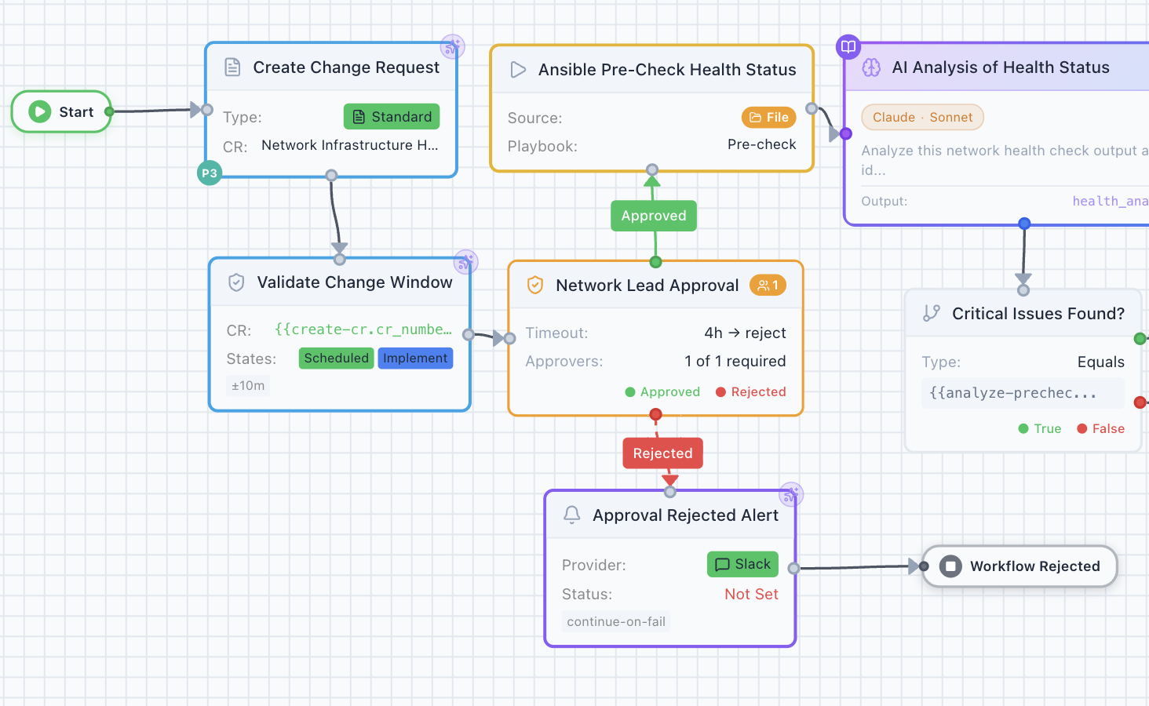
Task: Click the book badge on AI Analysis node
Action: (848, 47)
